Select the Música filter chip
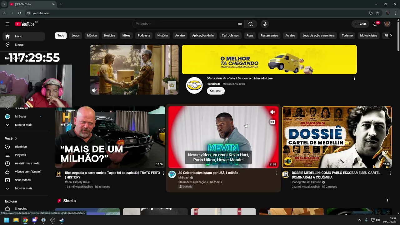 click(92, 36)
